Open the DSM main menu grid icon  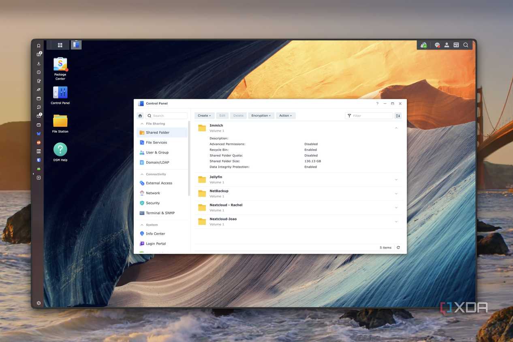[60, 45]
